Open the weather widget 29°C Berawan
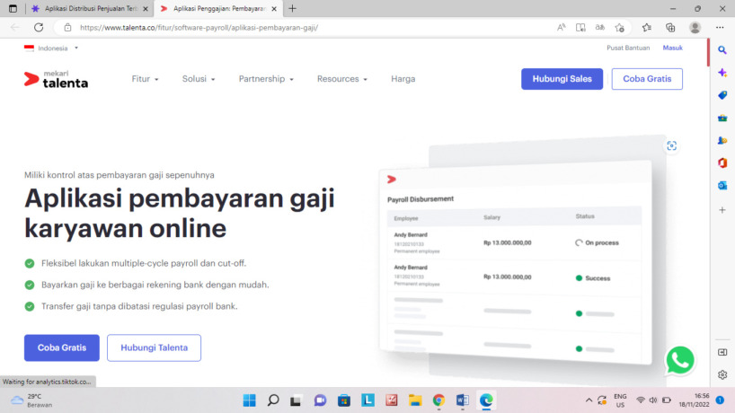The width and height of the screenshot is (735, 413). (x=31, y=400)
